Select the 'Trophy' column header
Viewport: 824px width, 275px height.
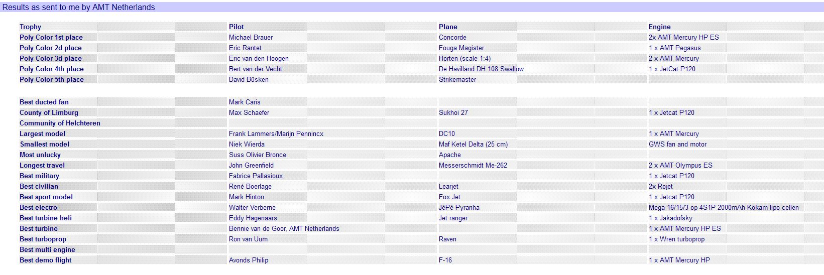30,27
